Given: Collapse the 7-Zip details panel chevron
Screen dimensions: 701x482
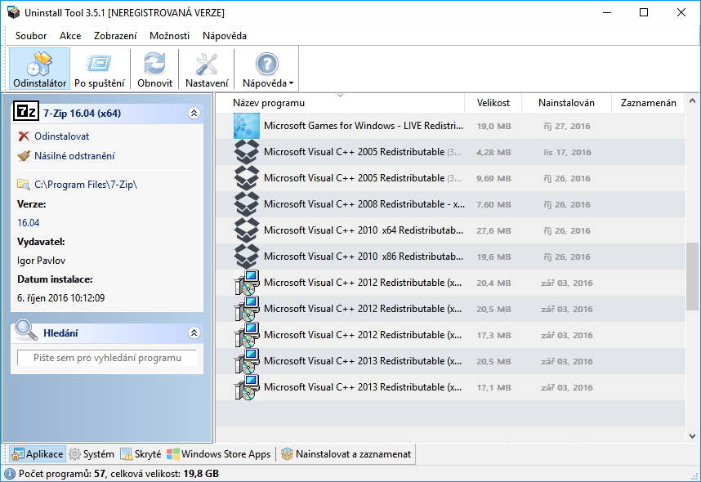Looking at the screenshot, I should point(194,113).
